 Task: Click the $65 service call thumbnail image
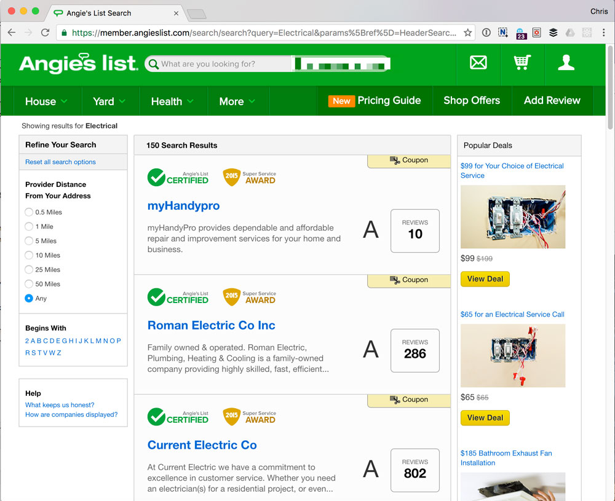[x=513, y=355]
